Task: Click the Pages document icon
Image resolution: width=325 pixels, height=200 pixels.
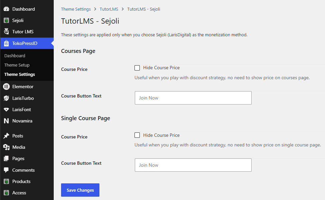Action: (x=6, y=158)
